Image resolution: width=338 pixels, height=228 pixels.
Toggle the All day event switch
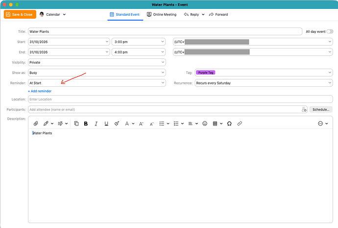click(x=330, y=31)
